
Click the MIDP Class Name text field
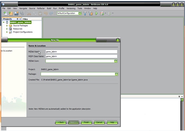[81, 56]
